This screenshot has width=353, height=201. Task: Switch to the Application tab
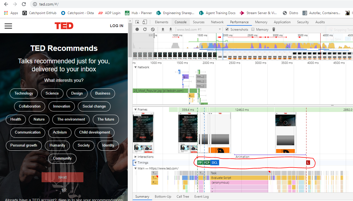(x=282, y=22)
